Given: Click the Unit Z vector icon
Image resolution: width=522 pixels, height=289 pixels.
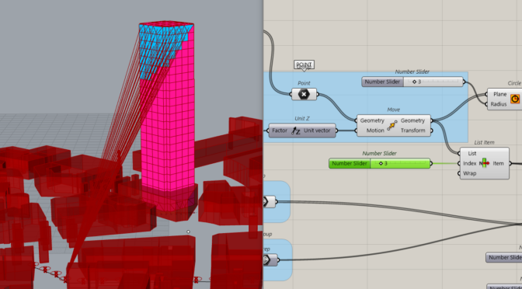Looking at the screenshot, I should click(x=295, y=131).
